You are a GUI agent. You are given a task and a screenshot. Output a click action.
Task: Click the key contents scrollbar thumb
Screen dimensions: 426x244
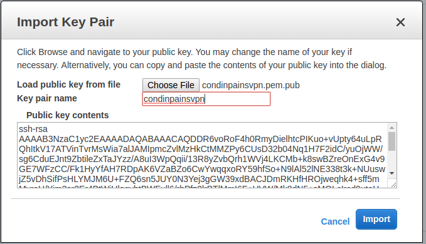coord(391,141)
